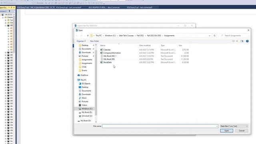Switch to dbo.Currencies tab in SSMS
256x144 pixels.
(x=104, y=7)
